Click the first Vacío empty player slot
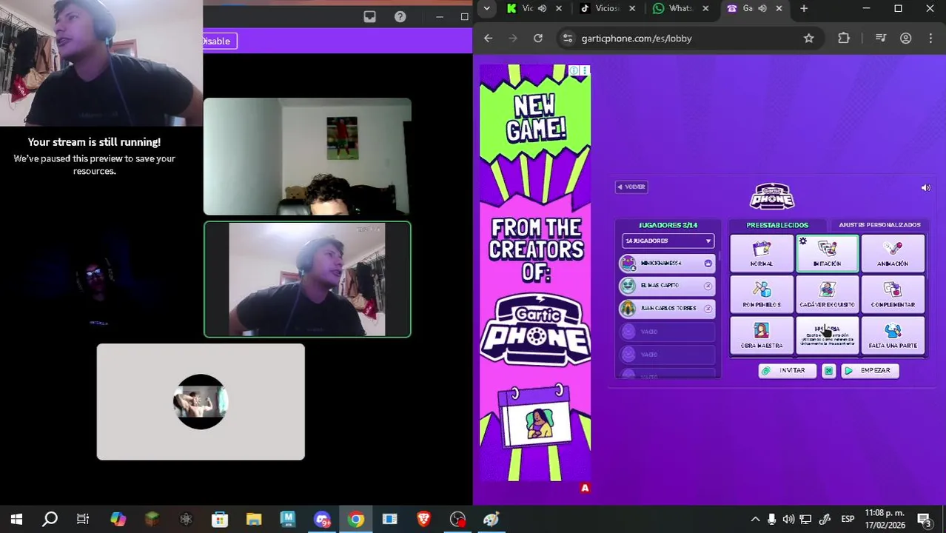The width and height of the screenshot is (946, 533). tap(668, 332)
